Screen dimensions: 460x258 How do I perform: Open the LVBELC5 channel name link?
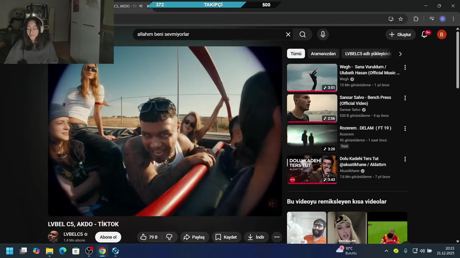pos(73,234)
